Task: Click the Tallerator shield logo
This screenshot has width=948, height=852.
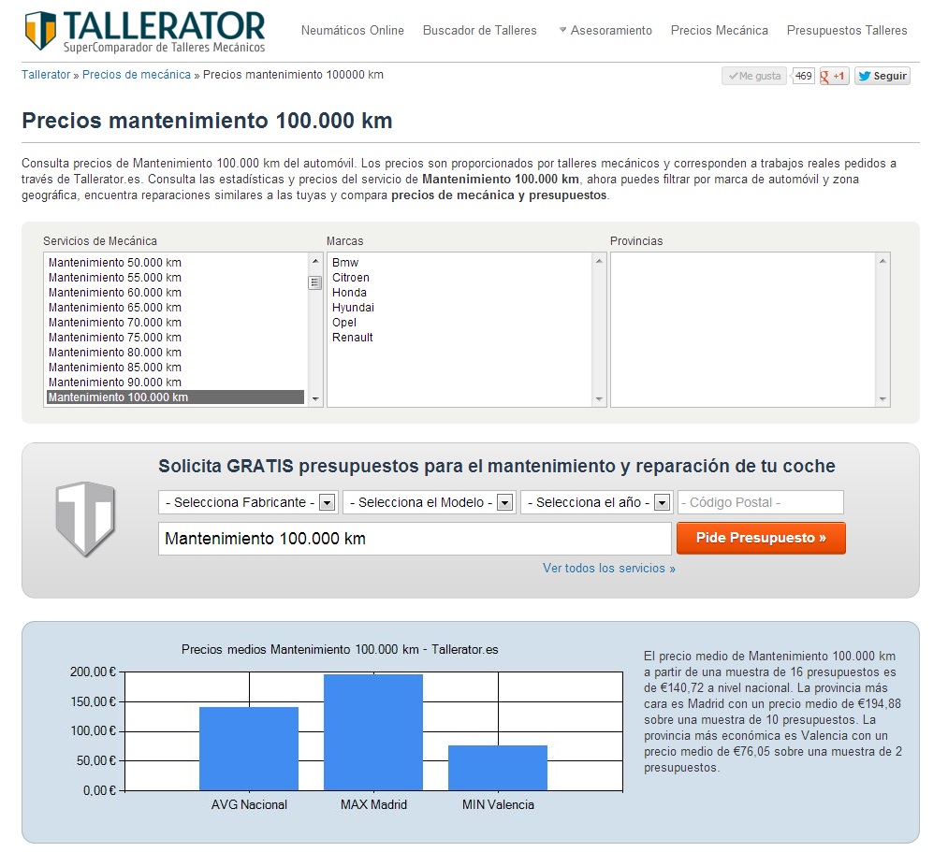Action: click(x=40, y=30)
